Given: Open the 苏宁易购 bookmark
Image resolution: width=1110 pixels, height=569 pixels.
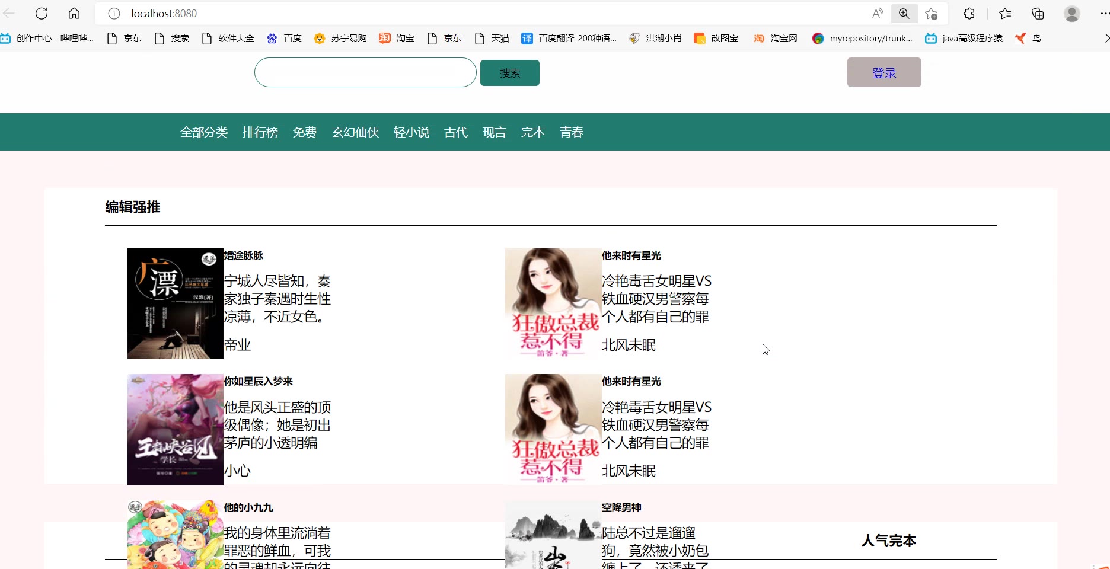Looking at the screenshot, I should (341, 39).
